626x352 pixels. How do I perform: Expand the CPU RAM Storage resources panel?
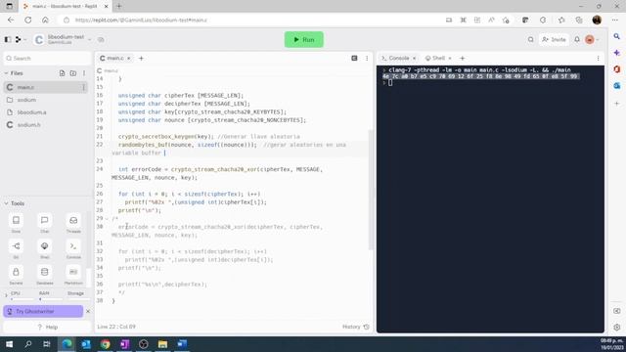coord(6,295)
